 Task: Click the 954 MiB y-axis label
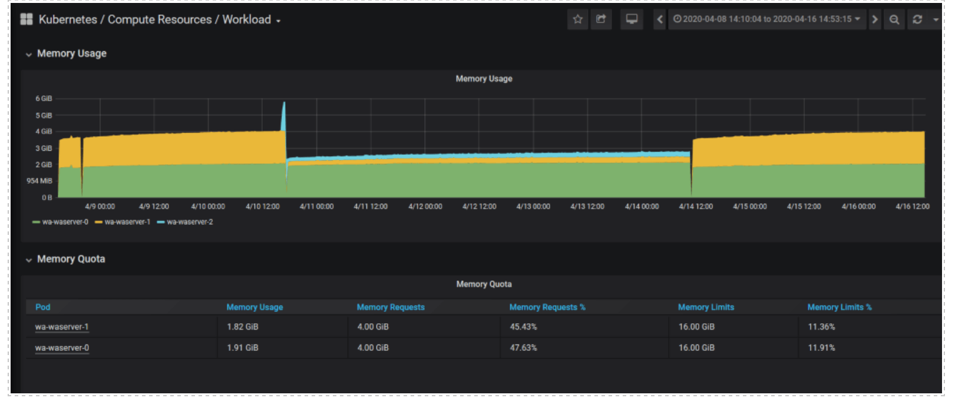point(39,181)
